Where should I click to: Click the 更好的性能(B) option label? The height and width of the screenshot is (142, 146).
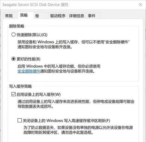pyautogui.click(x=28, y=59)
